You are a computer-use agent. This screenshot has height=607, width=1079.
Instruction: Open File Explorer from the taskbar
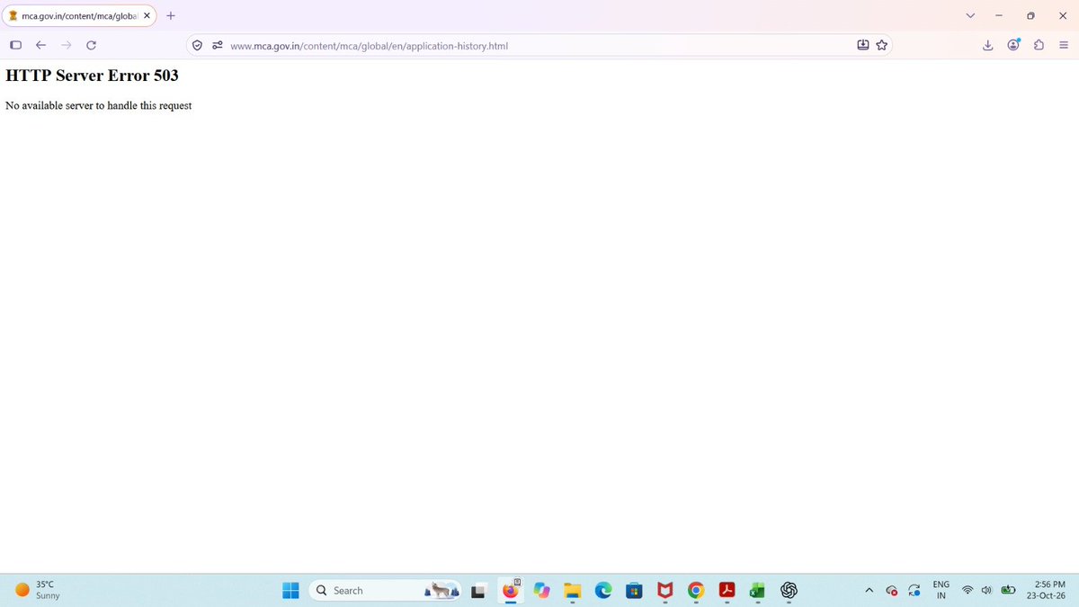click(x=573, y=590)
